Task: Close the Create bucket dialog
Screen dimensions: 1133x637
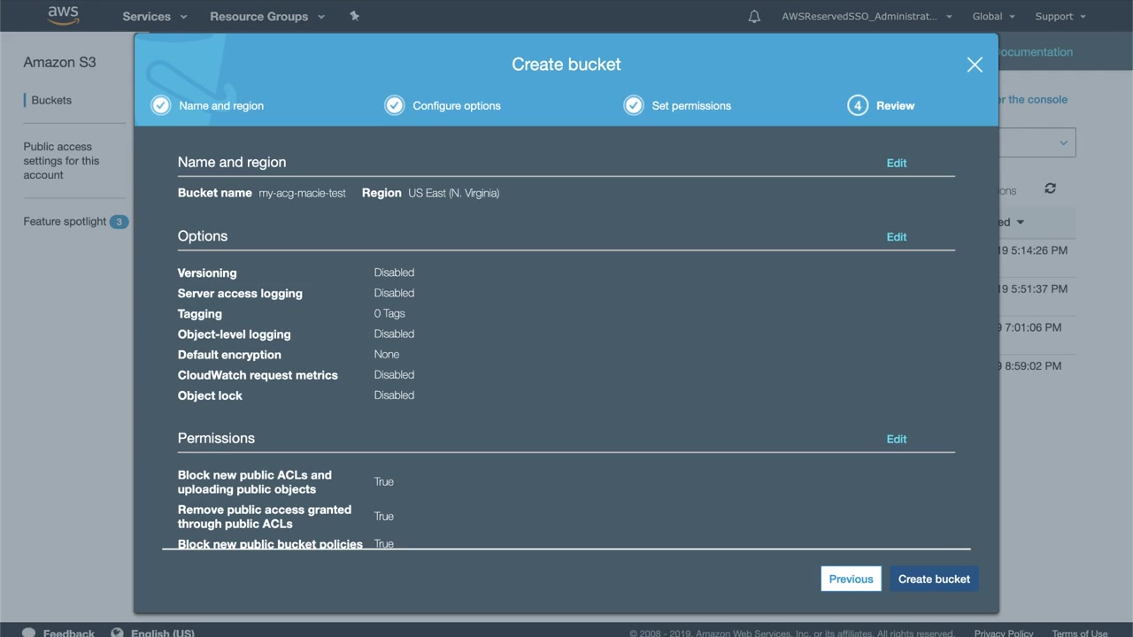Action: coord(975,65)
